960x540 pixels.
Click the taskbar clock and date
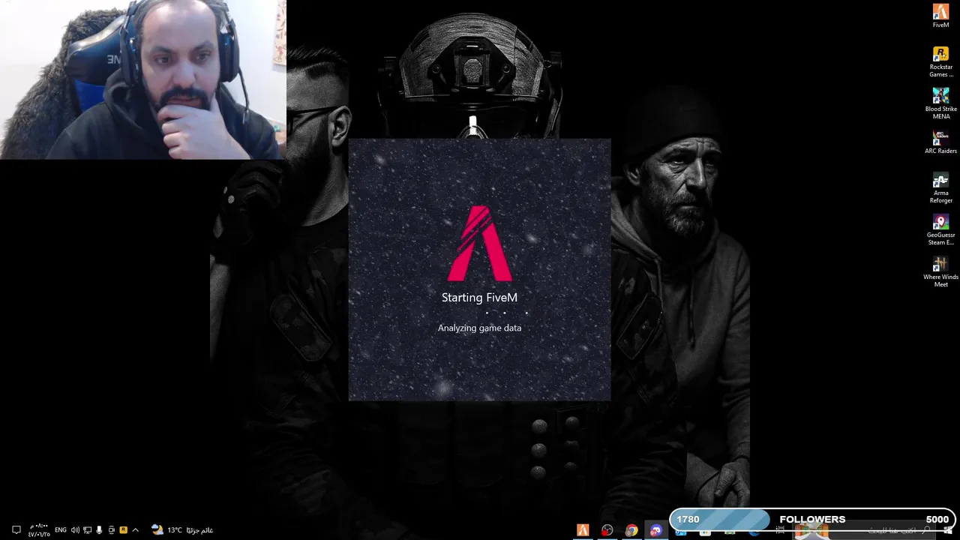[x=39, y=530]
